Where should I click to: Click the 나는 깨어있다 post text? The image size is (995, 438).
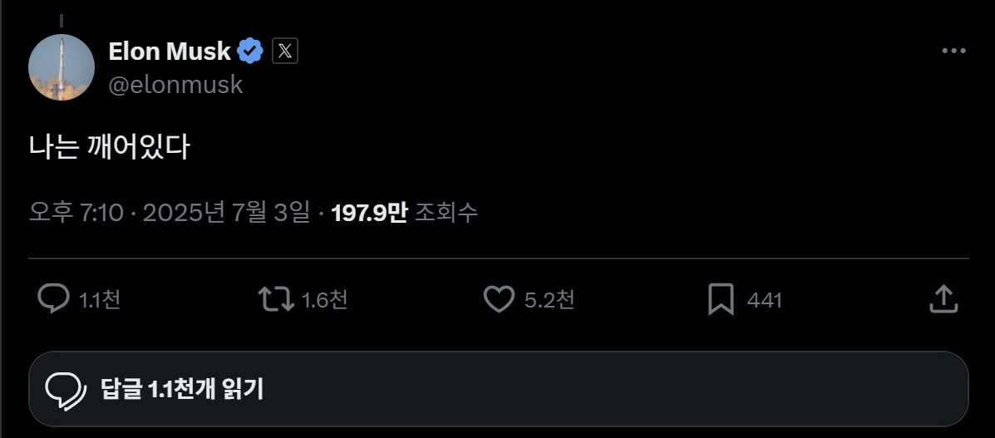109,147
